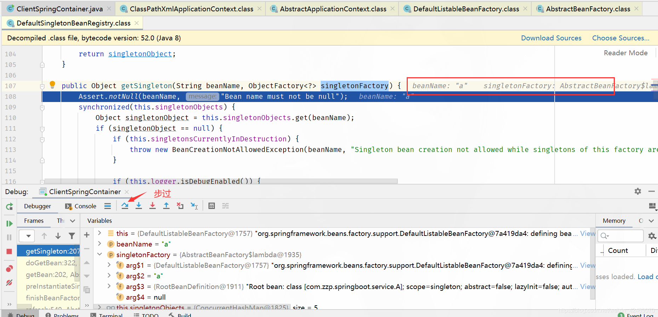The width and height of the screenshot is (658, 317).
Task: Expand the 'this' variable node
Action: point(99,233)
